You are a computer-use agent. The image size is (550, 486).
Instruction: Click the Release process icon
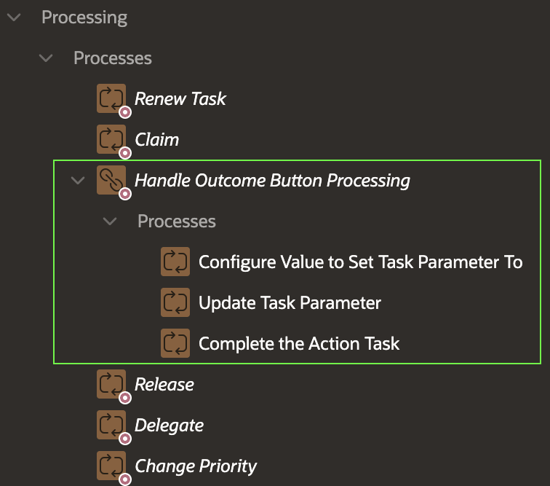pyautogui.click(x=111, y=384)
